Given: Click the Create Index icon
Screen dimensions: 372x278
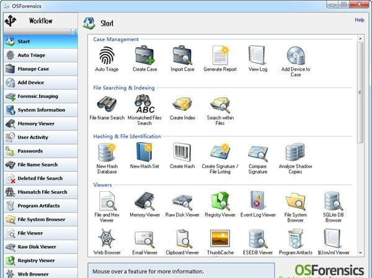Looking at the screenshot, I should [x=182, y=104].
